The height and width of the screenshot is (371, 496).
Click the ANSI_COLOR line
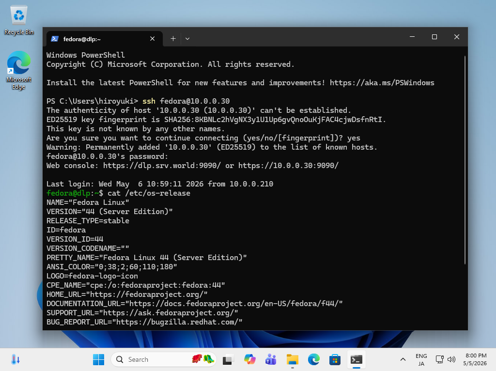point(112,267)
